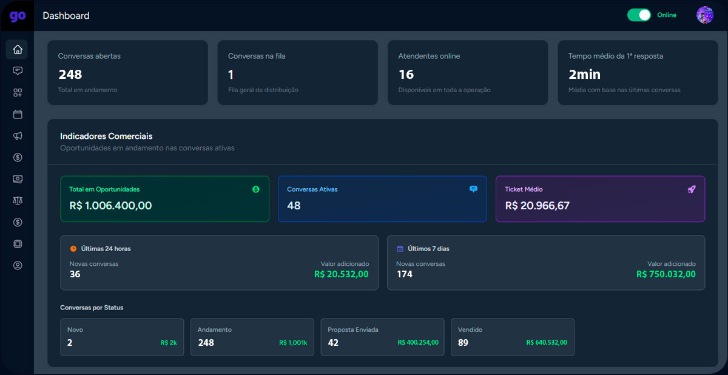728x375 pixels.
Task: Click the Conversas na fila card
Action: click(x=297, y=73)
